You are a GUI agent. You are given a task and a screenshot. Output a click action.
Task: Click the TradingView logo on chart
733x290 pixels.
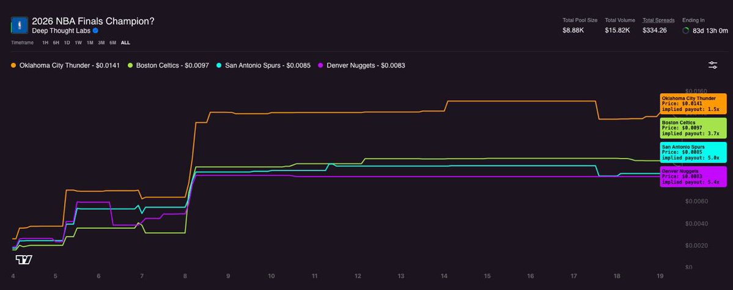23,259
